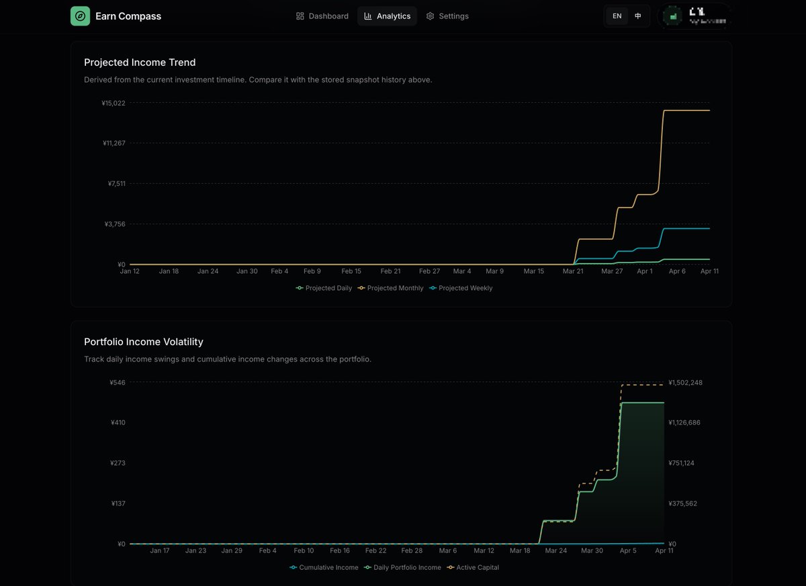Click the ¥546 axis label
Screen dimensions: 806x586
[x=118, y=383]
